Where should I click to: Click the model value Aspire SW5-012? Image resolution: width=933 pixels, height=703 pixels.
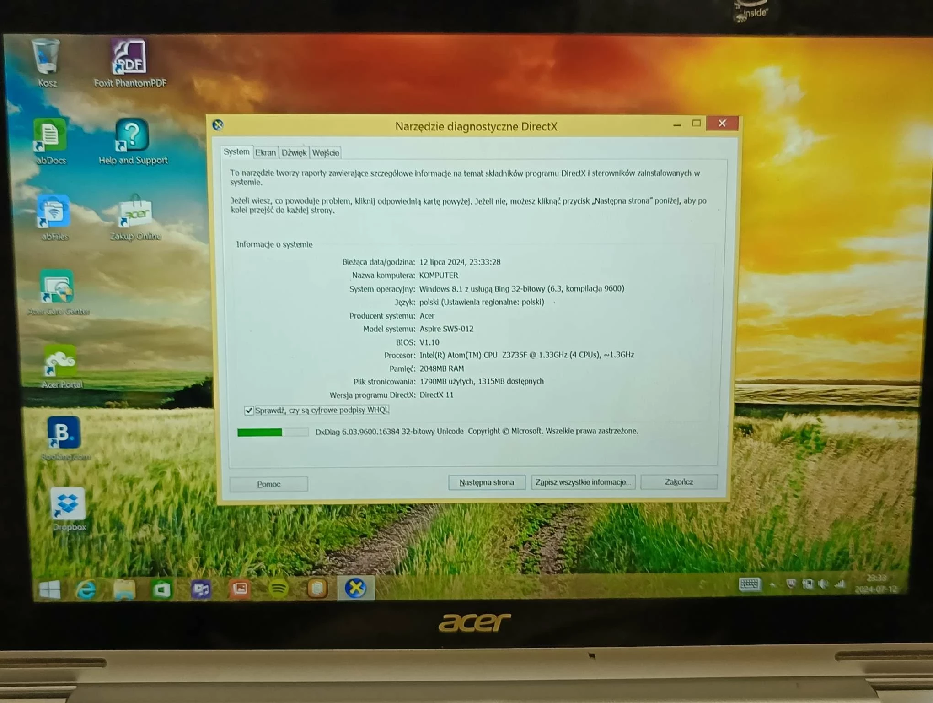click(x=446, y=329)
